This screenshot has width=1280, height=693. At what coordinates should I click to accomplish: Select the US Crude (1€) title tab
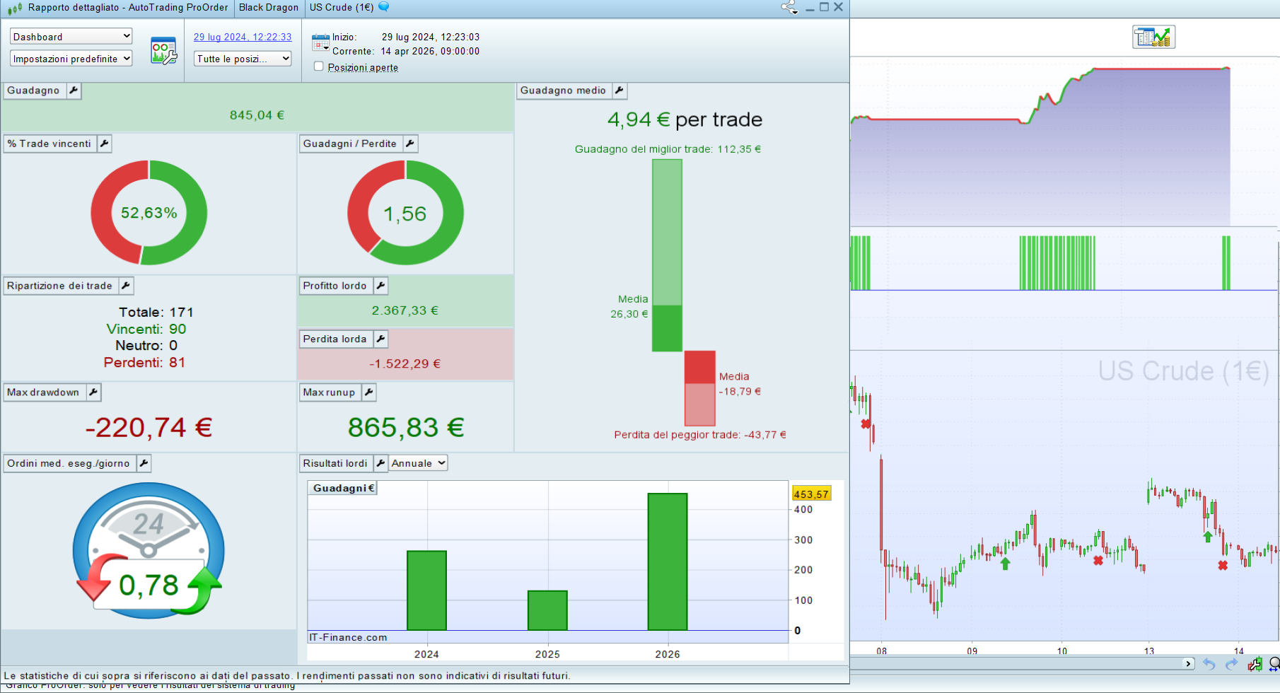click(x=342, y=7)
